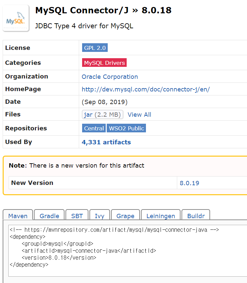Open the MySQL Drivers category tag
Image resolution: width=247 pixels, height=283 pixels.
coord(104,63)
